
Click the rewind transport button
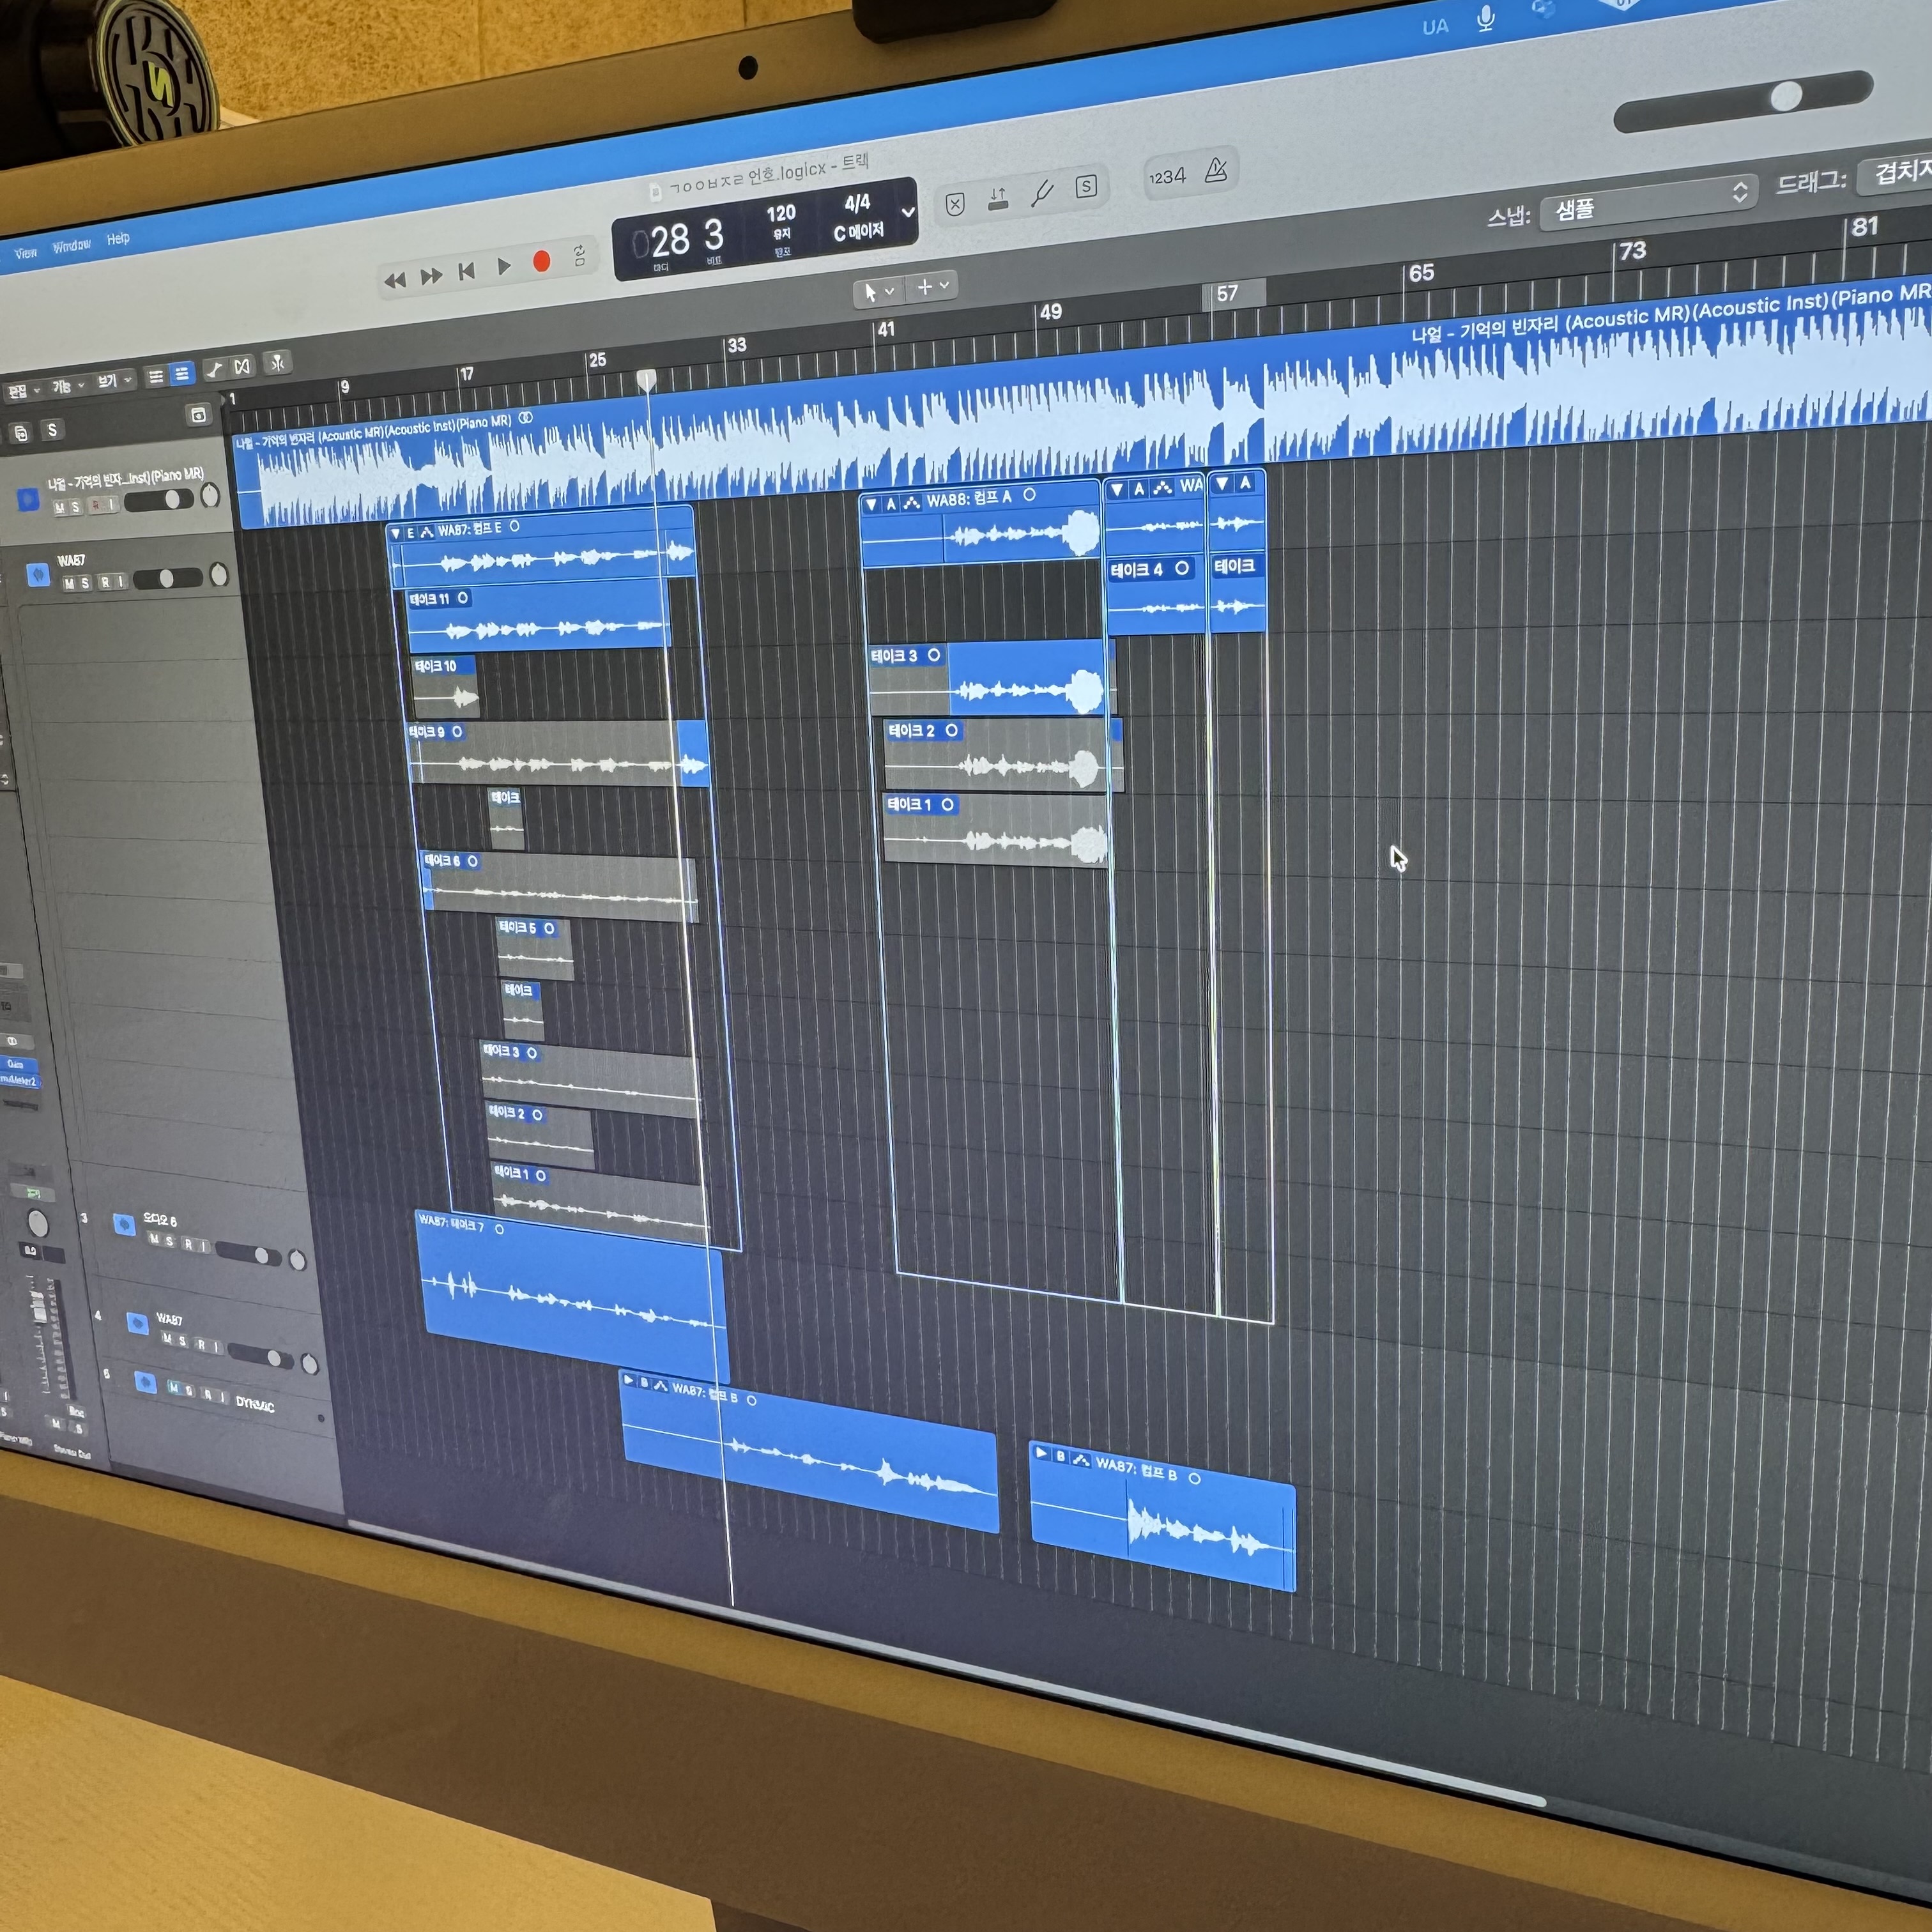(395, 280)
